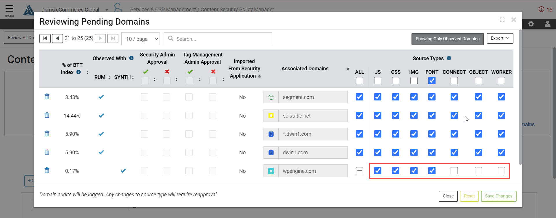
Task: Enable CONNECT for wpengine.com
Action: [454, 171]
